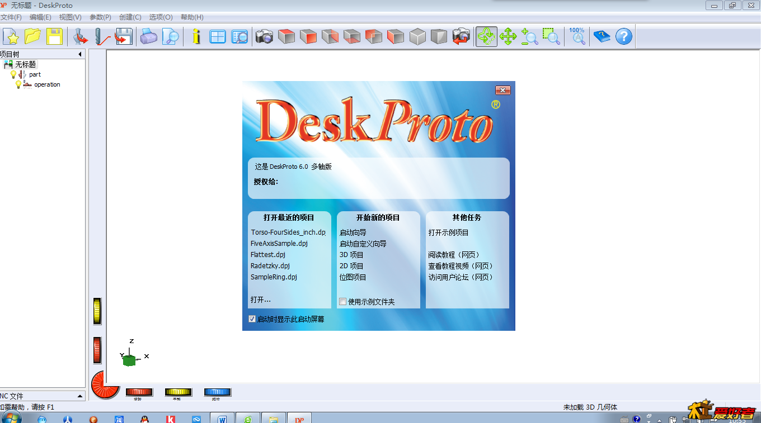
Task: Open print preview with the page-magnifier icon
Action: (x=171, y=37)
